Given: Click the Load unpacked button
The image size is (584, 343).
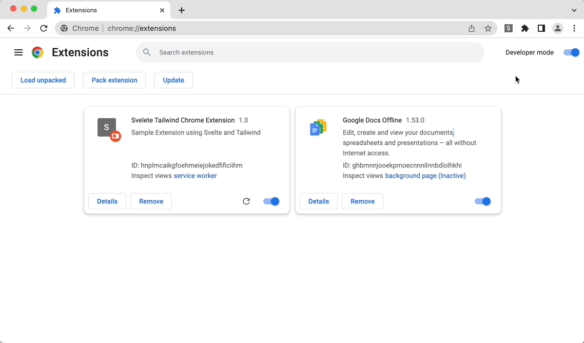Looking at the screenshot, I should [x=43, y=80].
